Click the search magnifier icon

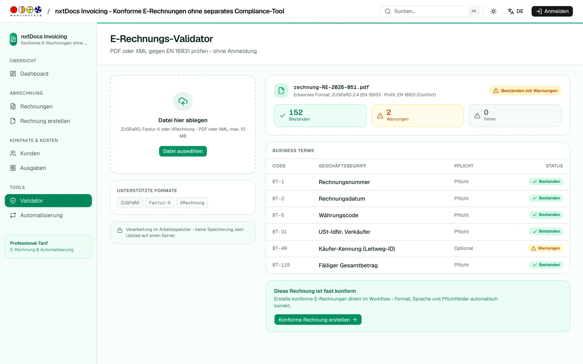point(388,11)
